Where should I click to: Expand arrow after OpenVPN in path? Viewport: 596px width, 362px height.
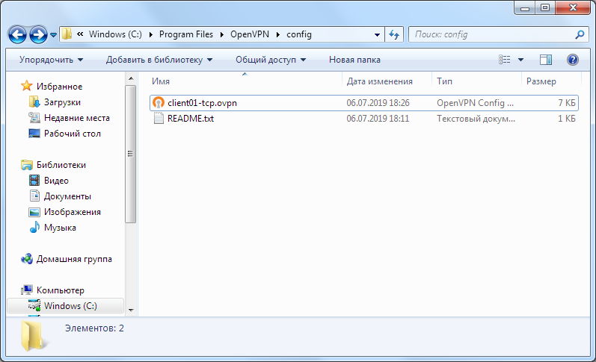278,34
